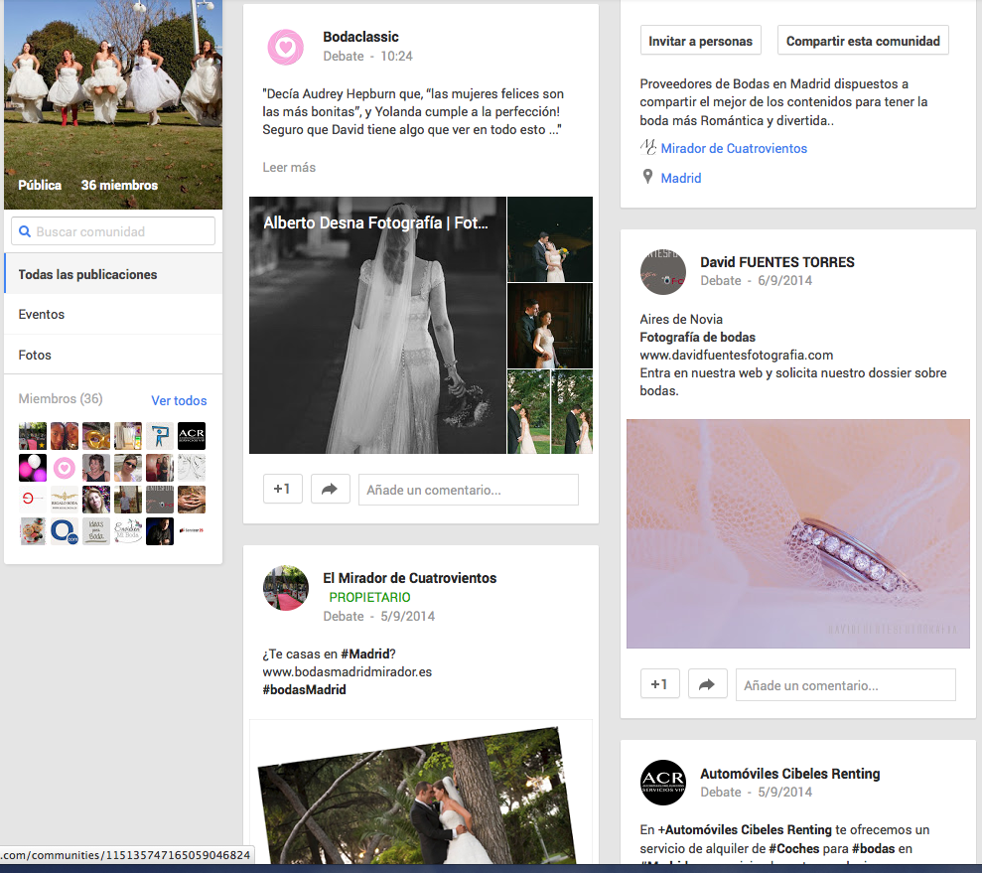Open the Madrid location link

(x=681, y=178)
